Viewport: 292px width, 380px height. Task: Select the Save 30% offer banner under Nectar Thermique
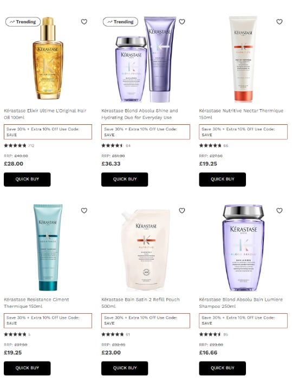pos(243,132)
